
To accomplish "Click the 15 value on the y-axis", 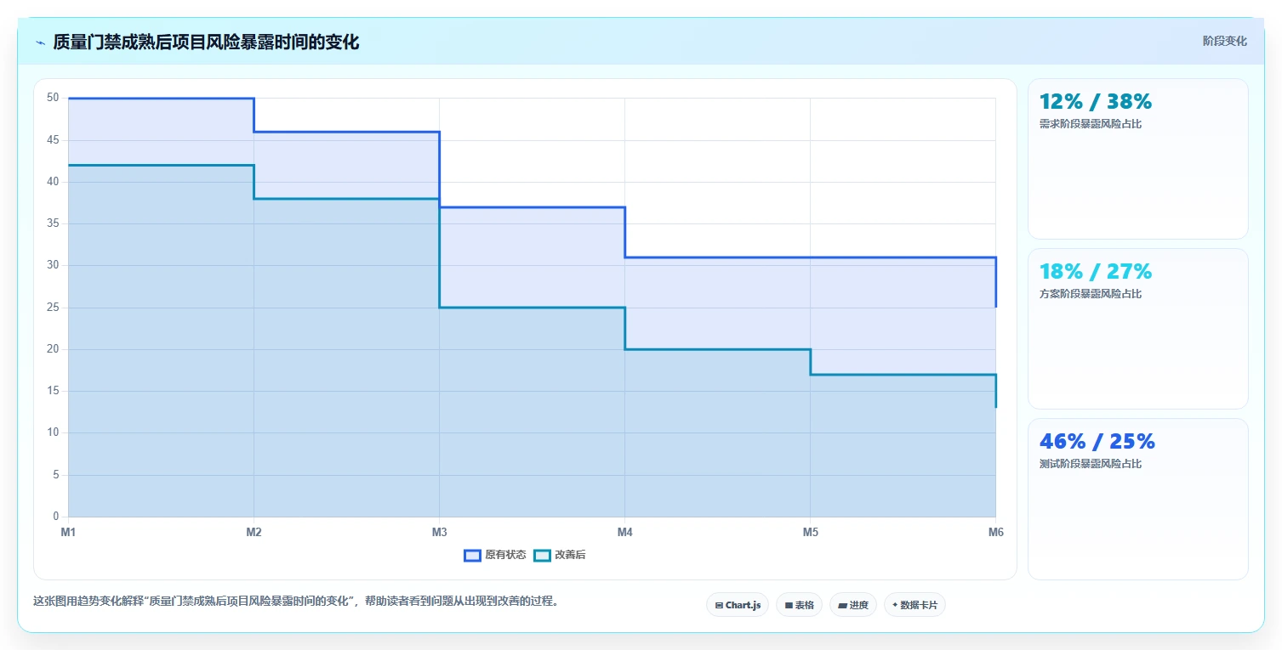I will pyautogui.click(x=53, y=391).
